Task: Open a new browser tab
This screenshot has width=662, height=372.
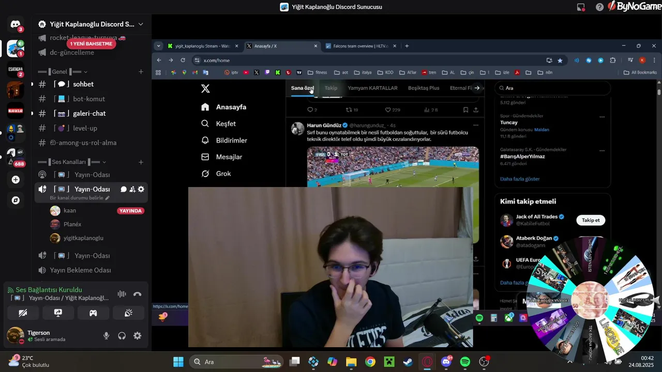Action: point(407,46)
